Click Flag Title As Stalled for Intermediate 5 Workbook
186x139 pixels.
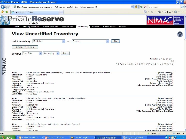[x=162, y=109]
